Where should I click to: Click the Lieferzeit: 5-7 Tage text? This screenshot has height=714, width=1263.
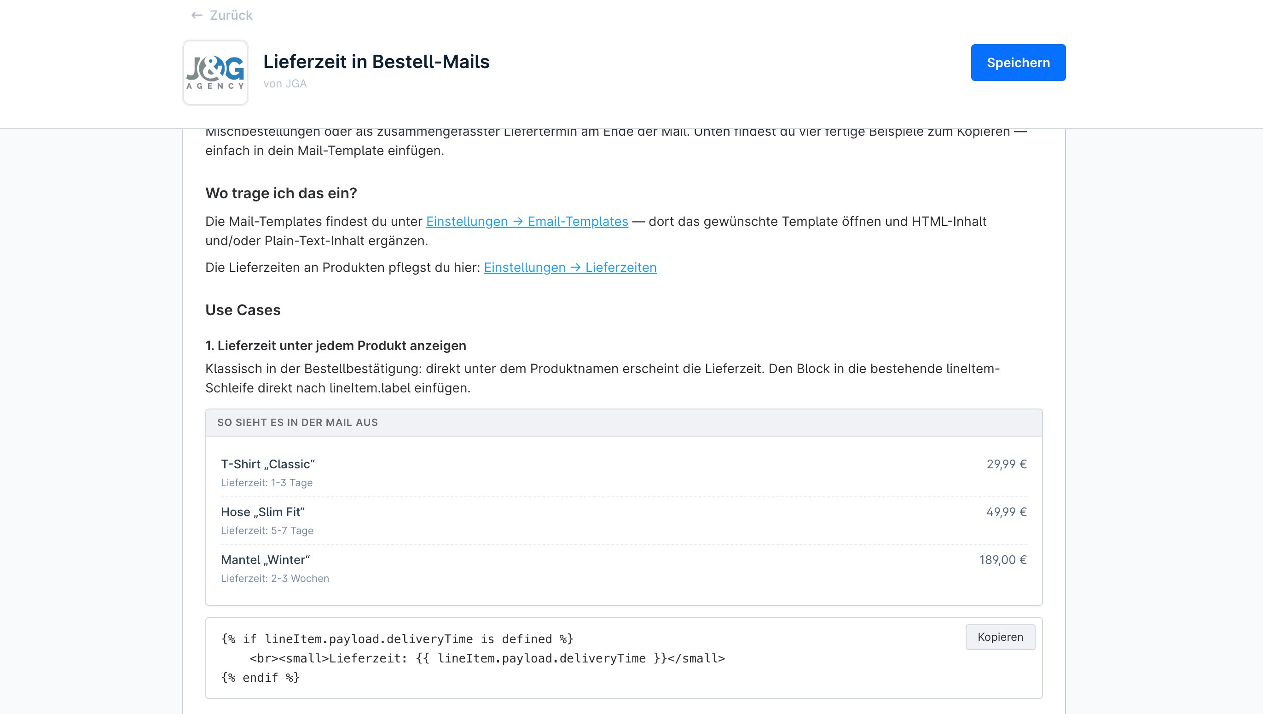tap(267, 530)
